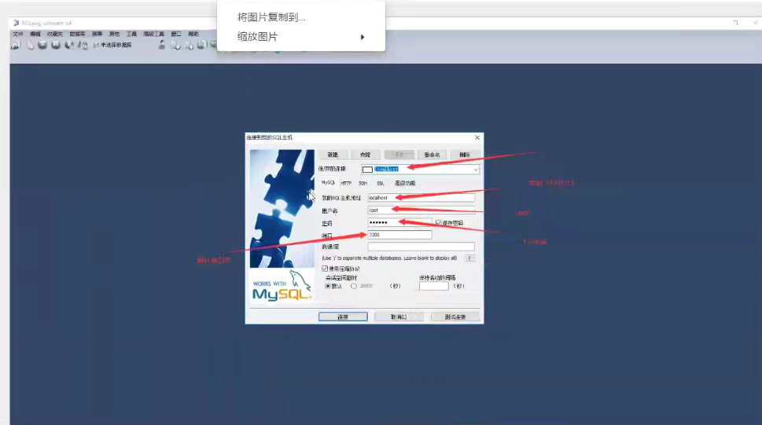This screenshot has height=425, width=762.
Task: Open the 数据库 menu
Action: tap(77, 34)
